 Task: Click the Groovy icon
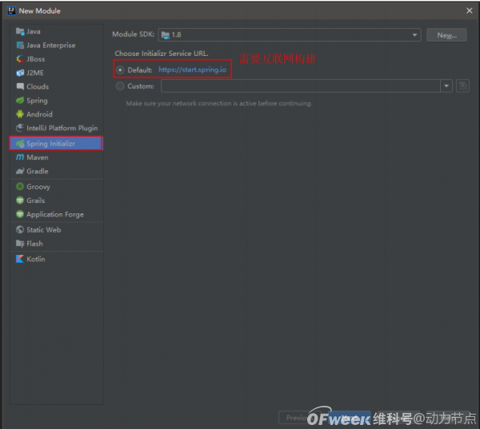tap(20, 186)
